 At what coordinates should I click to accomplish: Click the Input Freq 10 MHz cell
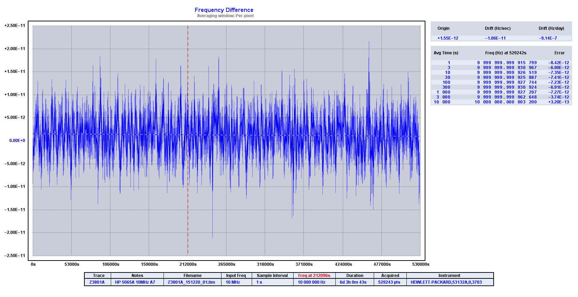pos(233,282)
